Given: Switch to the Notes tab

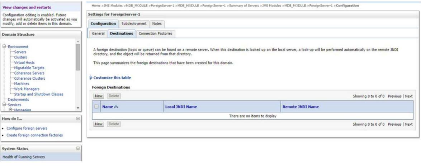Looking at the screenshot, I should coord(157,24).
